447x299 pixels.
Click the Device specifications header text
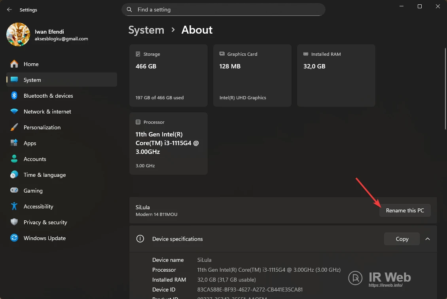point(177,239)
